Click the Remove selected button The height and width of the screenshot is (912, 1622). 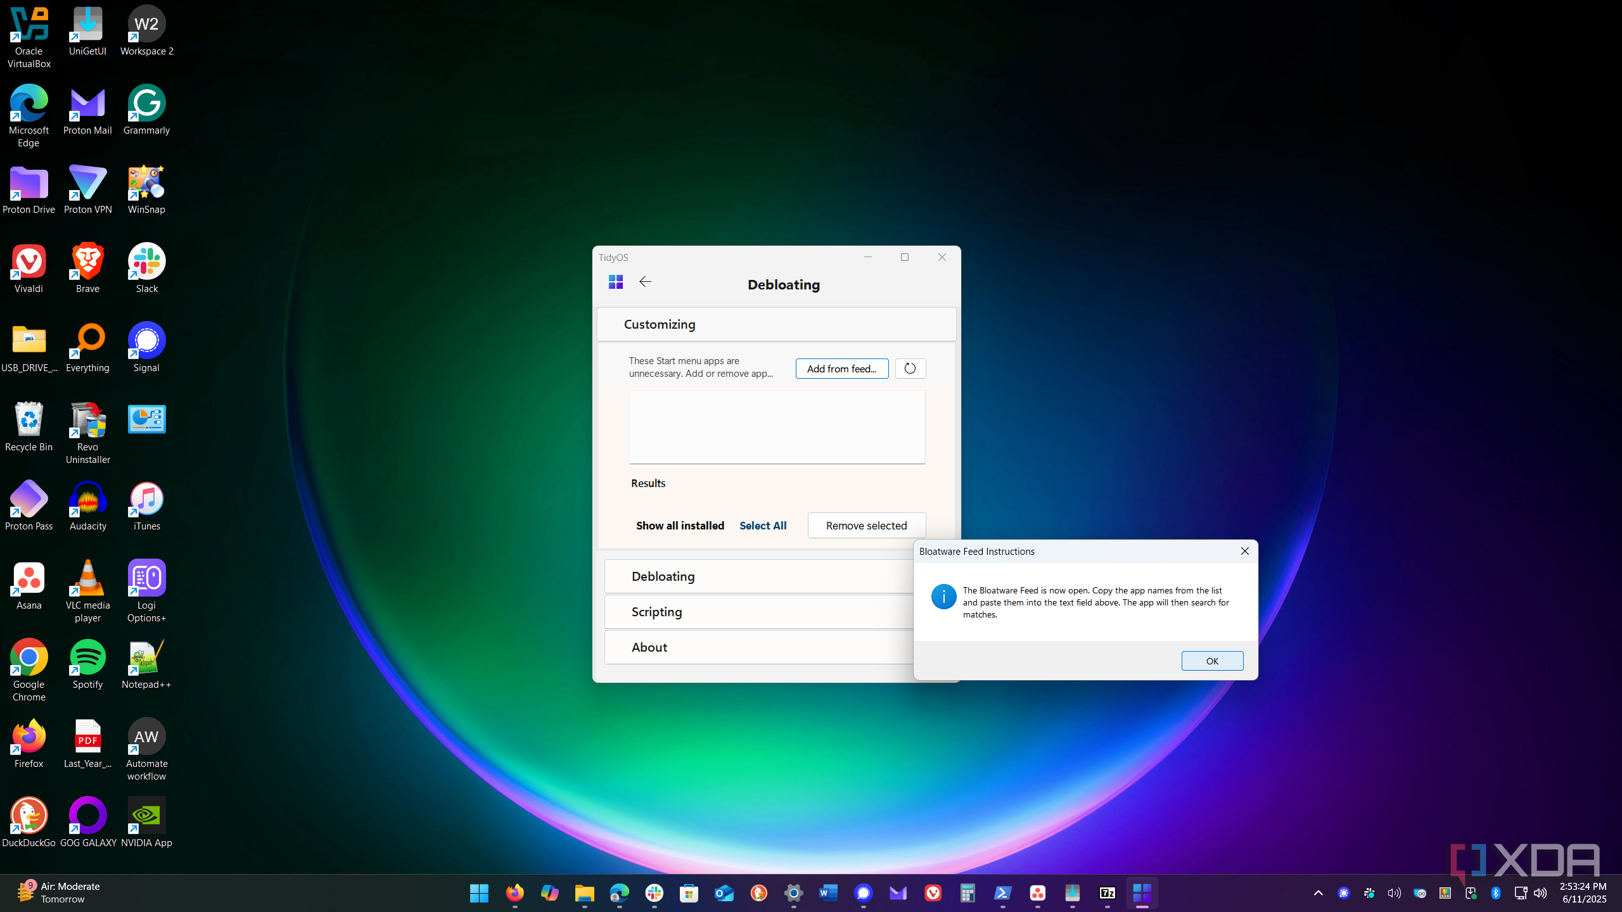pos(866,526)
